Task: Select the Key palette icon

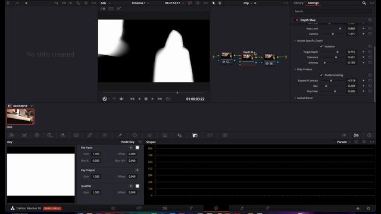Action: (x=195, y=135)
